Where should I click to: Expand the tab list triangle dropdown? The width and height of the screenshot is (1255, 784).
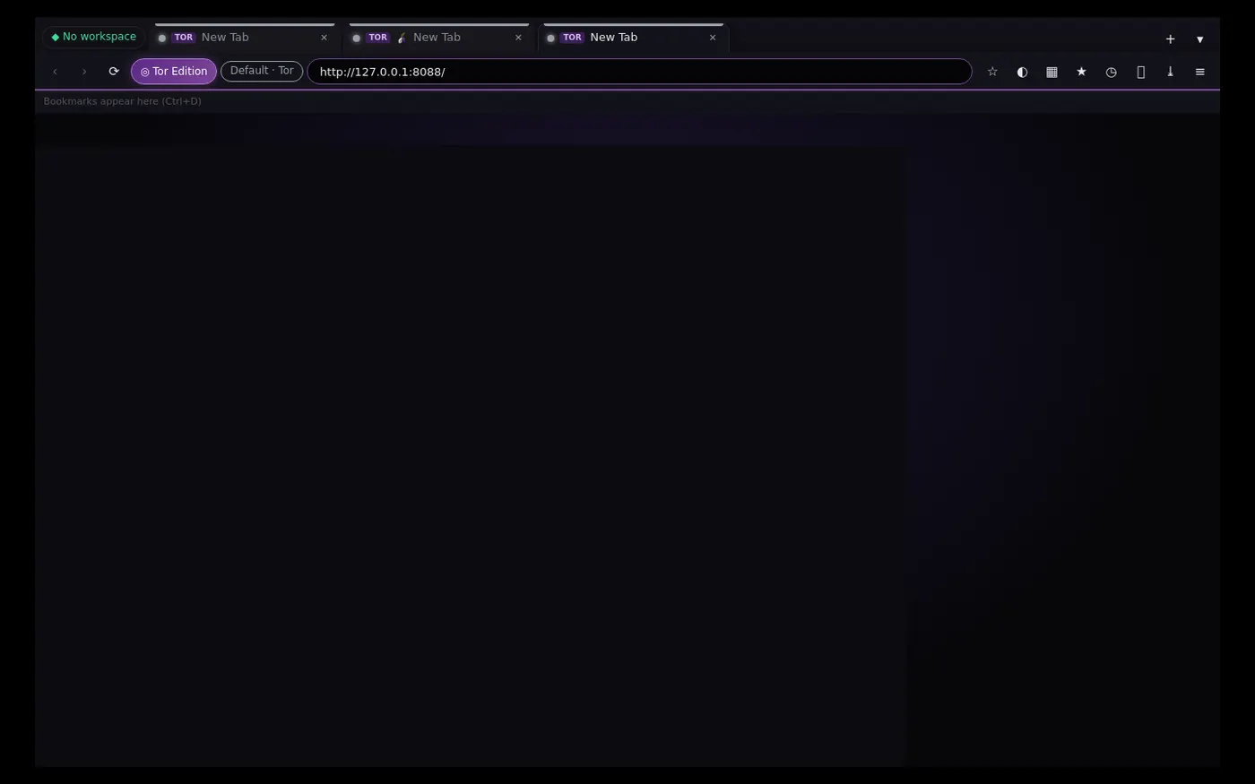point(1199,39)
